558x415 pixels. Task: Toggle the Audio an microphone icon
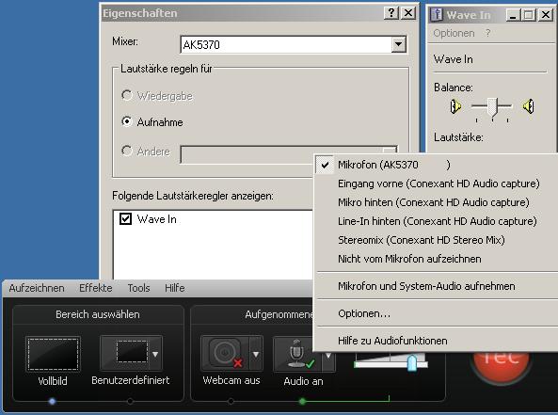click(x=297, y=354)
